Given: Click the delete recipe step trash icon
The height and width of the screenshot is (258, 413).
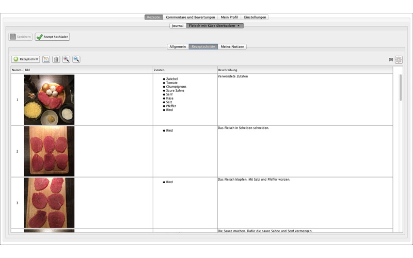Looking at the screenshot, I should 56,59.
